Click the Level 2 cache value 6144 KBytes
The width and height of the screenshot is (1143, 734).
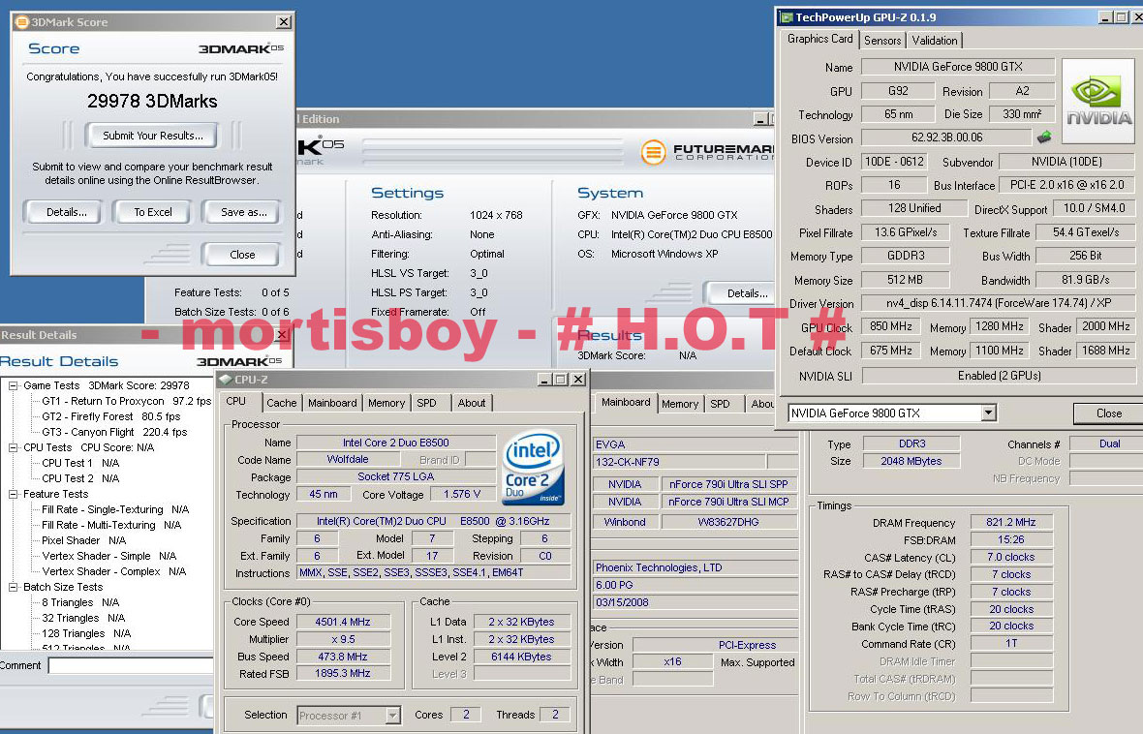coord(521,657)
